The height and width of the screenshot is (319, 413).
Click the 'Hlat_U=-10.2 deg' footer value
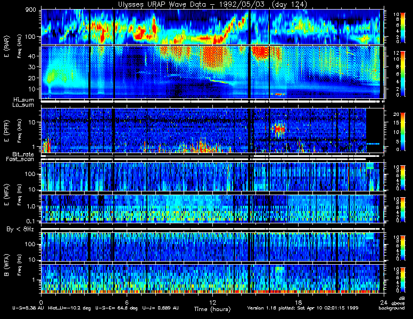(x=70, y=308)
